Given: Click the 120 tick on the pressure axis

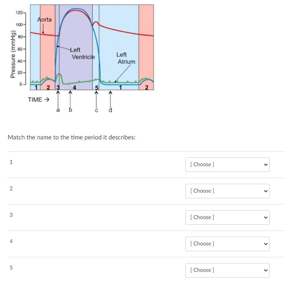Looking at the screenshot, I should point(19,13).
